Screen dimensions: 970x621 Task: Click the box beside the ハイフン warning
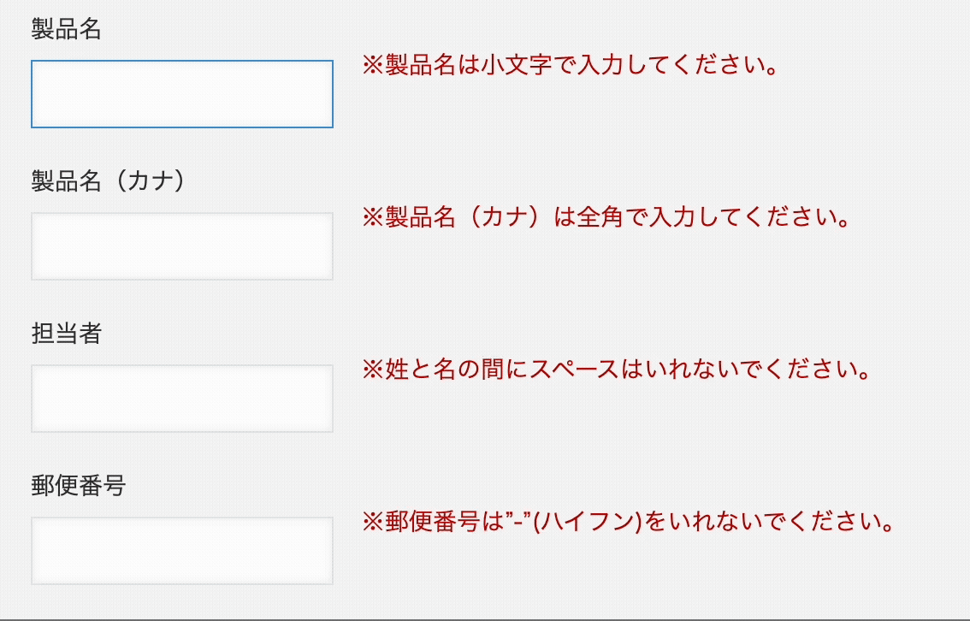coord(181,551)
